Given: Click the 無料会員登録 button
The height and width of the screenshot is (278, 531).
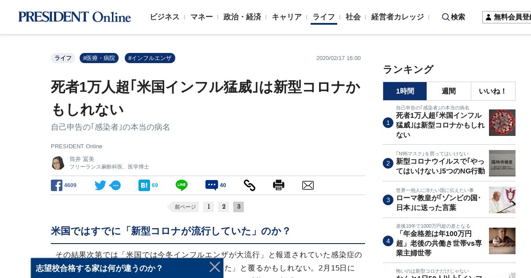Looking at the screenshot, I should (507, 17).
